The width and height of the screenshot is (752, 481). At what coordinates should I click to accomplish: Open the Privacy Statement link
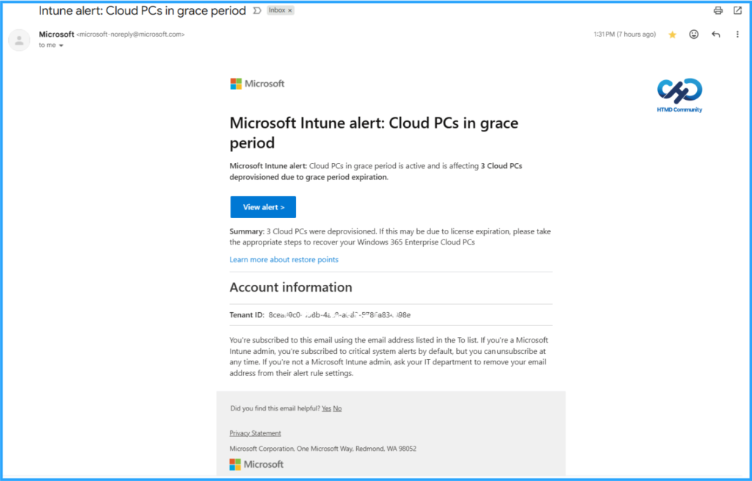tap(255, 433)
